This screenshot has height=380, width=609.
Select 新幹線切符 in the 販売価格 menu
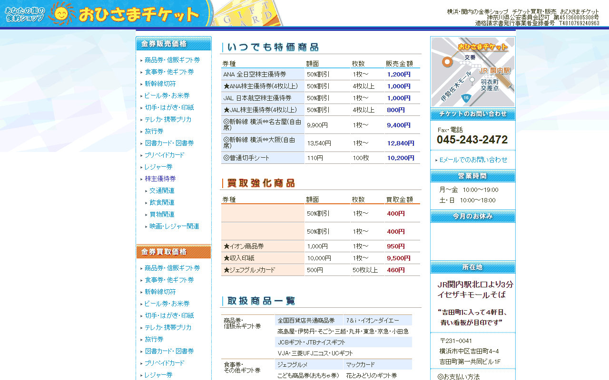pos(160,84)
